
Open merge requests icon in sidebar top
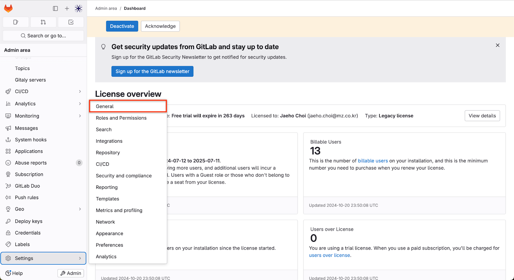[43, 22]
